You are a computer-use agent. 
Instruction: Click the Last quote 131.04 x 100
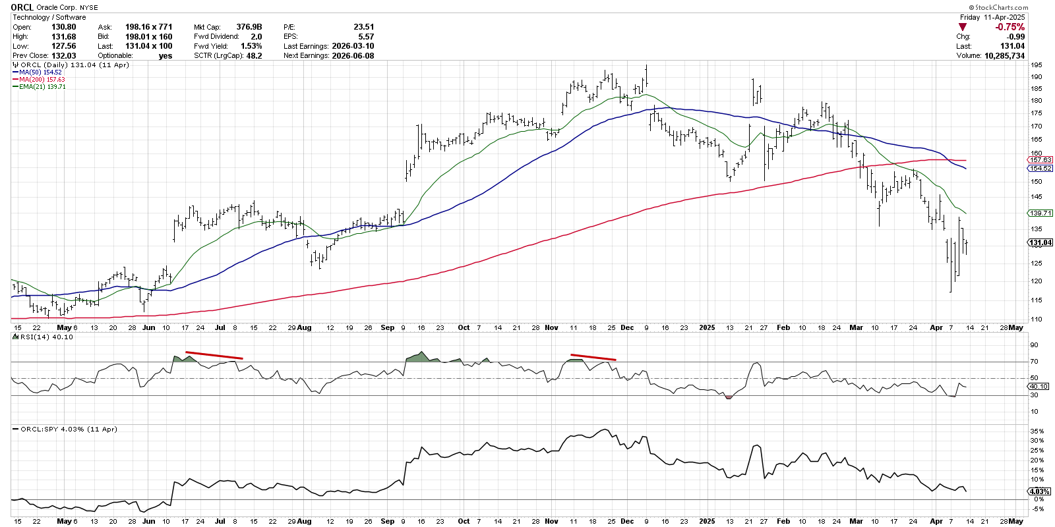tap(149, 46)
